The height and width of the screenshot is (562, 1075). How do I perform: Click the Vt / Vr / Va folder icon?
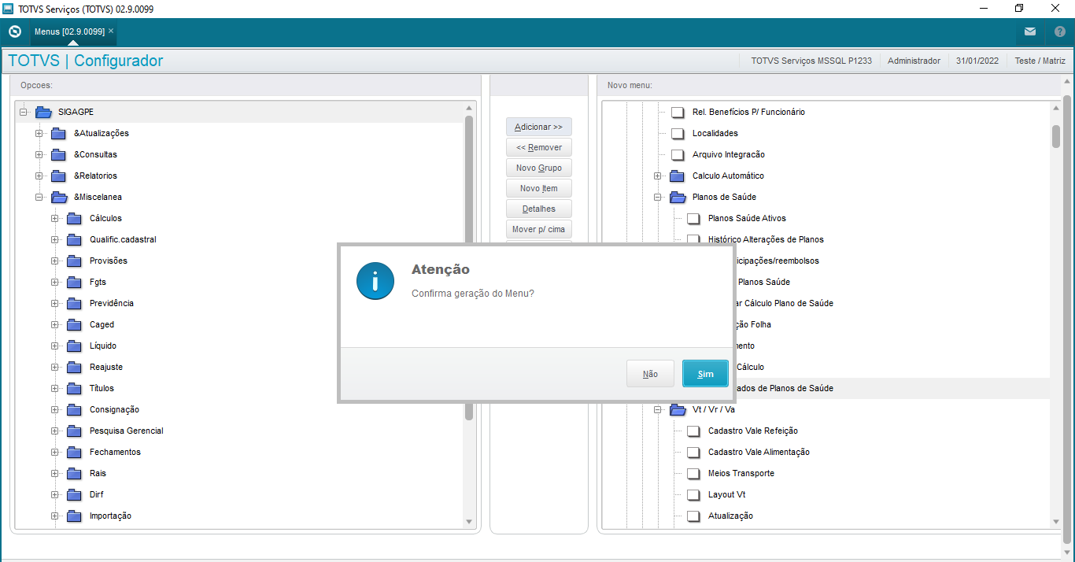coord(678,409)
